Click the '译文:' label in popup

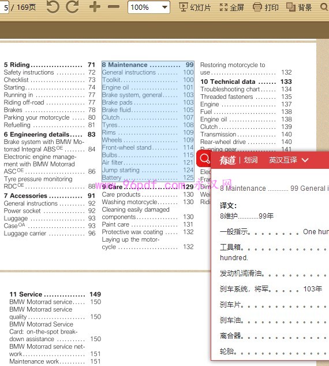coord(228,206)
